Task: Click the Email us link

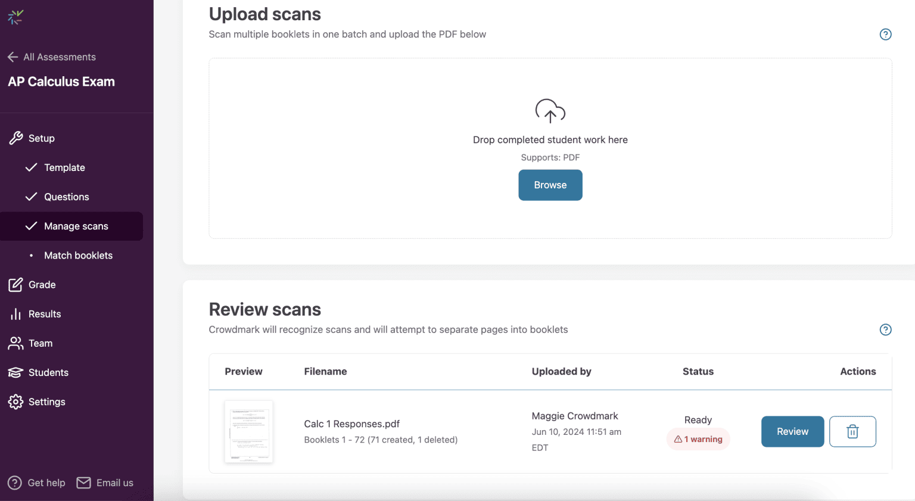Action: [105, 483]
